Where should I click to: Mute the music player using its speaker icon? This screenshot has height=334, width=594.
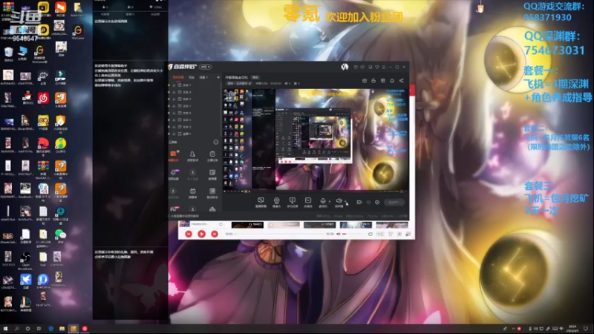tap(339, 234)
